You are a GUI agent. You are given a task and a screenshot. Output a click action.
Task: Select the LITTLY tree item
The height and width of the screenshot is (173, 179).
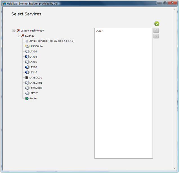pos(33,93)
